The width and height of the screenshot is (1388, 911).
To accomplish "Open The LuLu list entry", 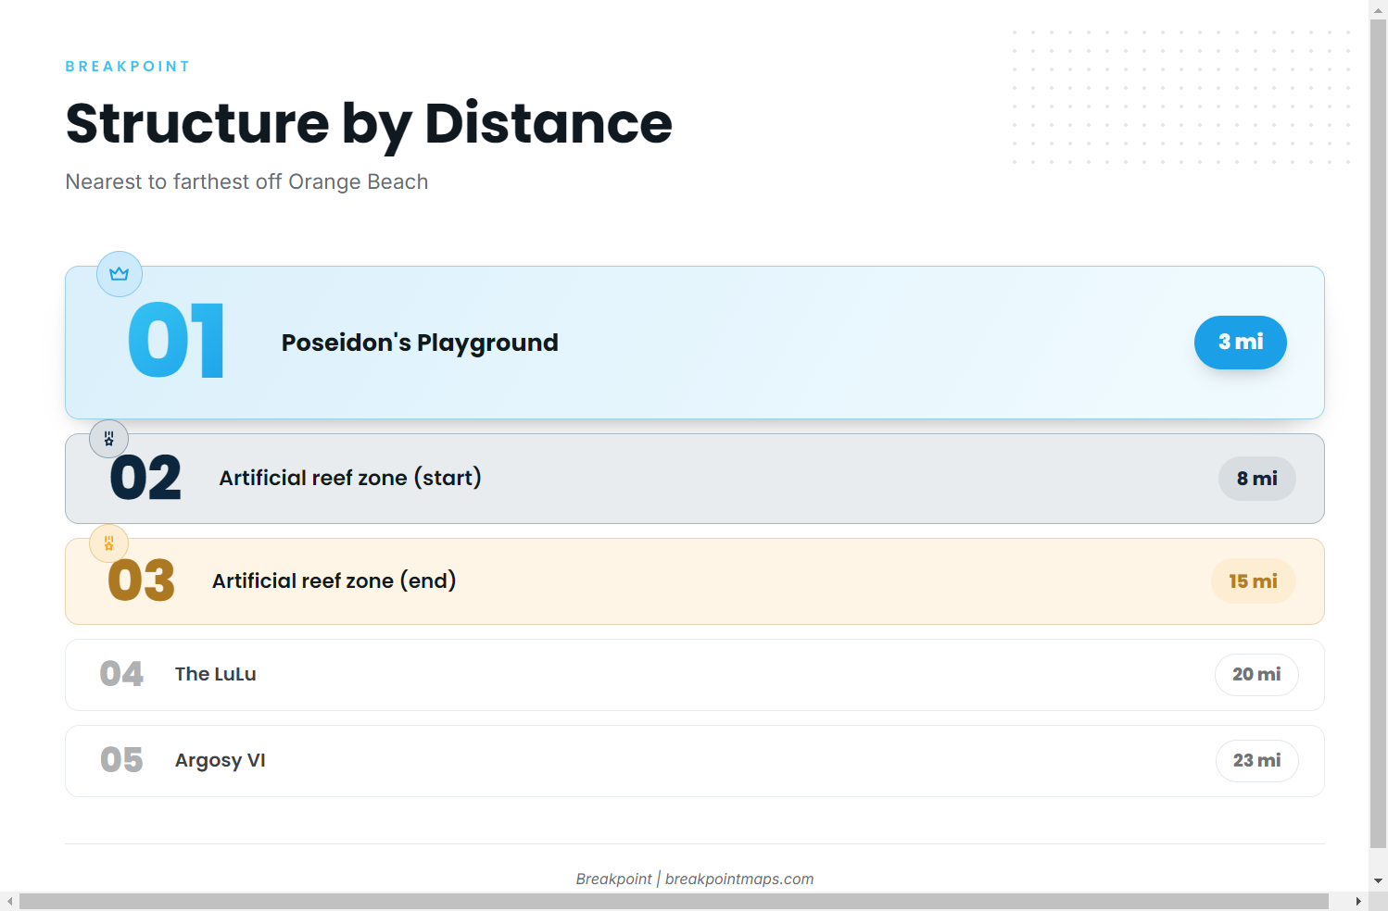I will tap(695, 675).
